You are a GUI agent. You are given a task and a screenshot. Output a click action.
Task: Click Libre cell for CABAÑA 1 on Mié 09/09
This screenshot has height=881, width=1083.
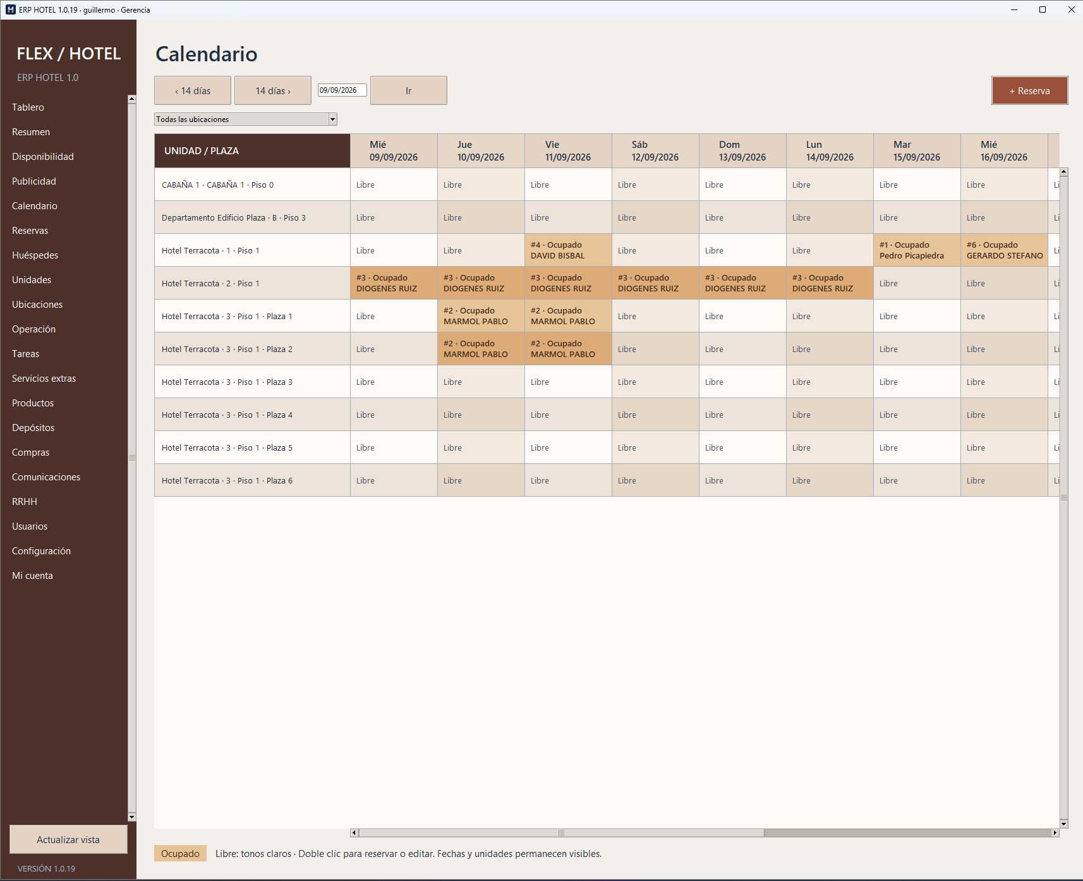click(394, 185)
